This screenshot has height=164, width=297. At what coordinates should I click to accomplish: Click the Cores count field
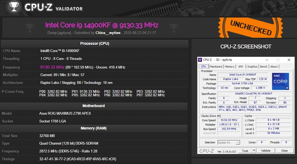pos(261,142)
